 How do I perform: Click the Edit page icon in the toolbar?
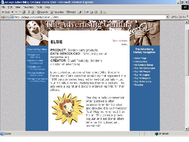click(96, 12)
